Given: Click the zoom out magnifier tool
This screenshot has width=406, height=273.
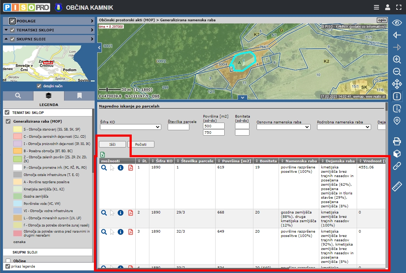Looking at the screenshot, I should pos(397,72).
